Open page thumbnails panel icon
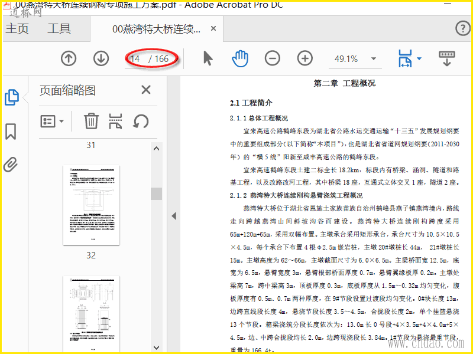Viewport: 473px width, 354px height. click(x=12, y=97)
